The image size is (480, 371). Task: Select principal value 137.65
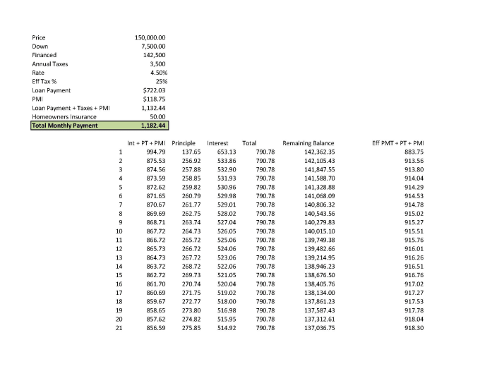pyautogui.click(x=191, y=152)
